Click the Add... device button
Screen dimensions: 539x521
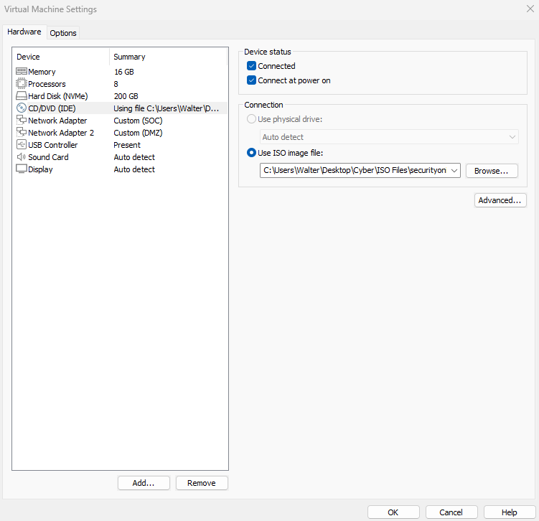click(144, 483)
